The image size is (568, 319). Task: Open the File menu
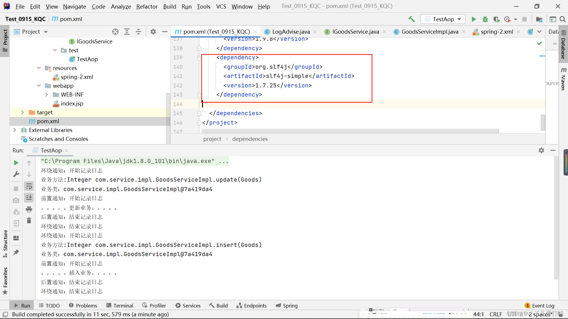pos(20,6)
